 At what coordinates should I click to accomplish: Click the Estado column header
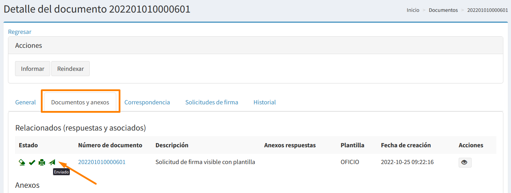(x=28, y=145)
